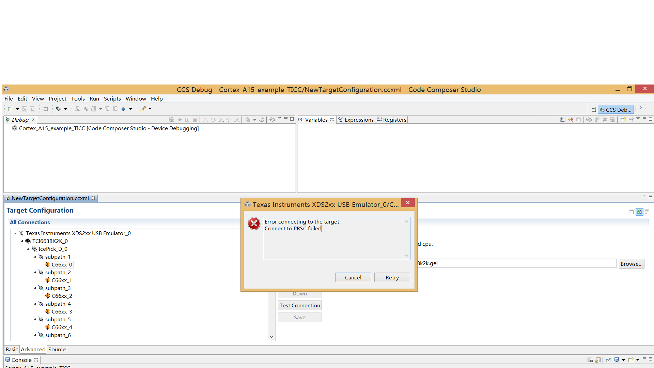Select the C66xx_2 core in tree
Image resolution: width=654 pixels, height=368 pixels.
(62, 296)
